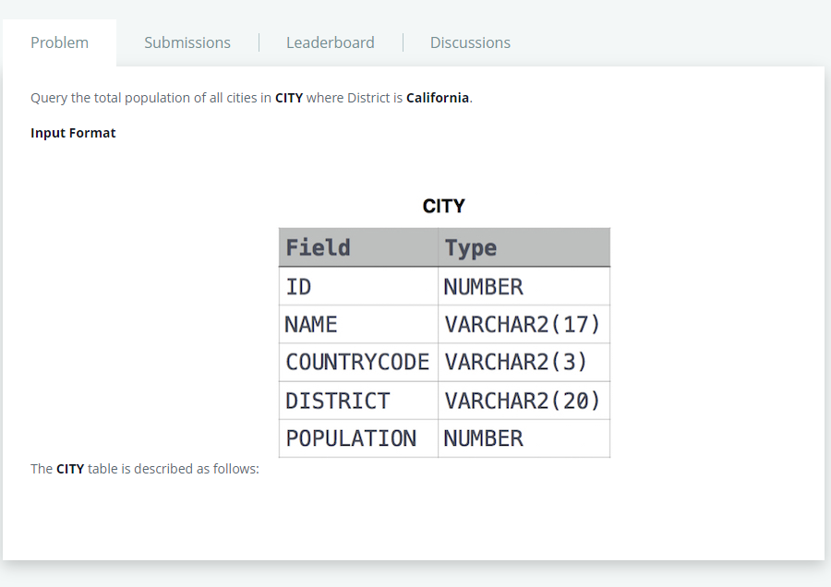This screenshot has width=831, height=587.
Task: Click the bold CITY word in the query description
Action: click(289, 98)
